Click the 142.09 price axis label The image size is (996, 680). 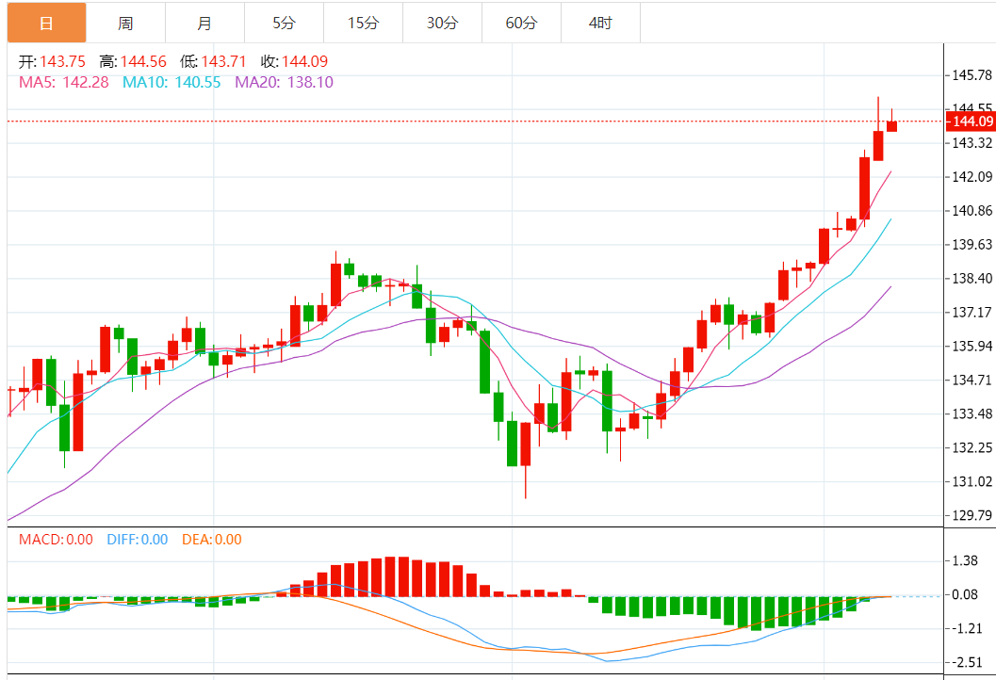coord(972,176)
